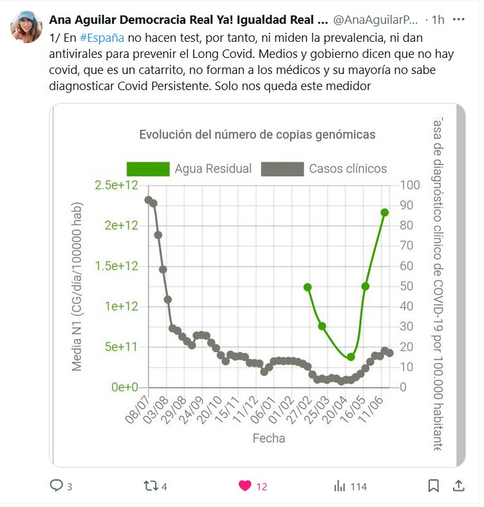Screen dimensions: 484x507
Task: Click the display name Ana Aguilar Democracia Real Ya!
Action: click(188, 19)
